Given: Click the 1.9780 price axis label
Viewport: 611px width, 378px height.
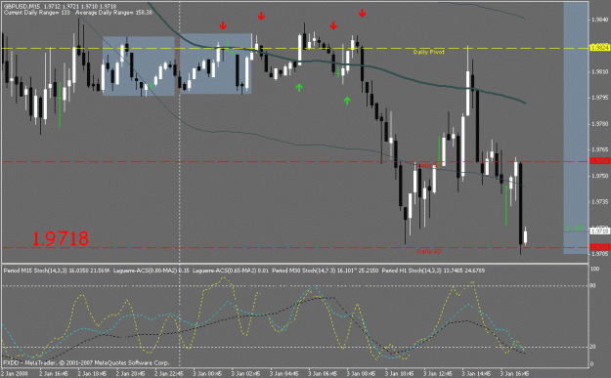Looking at the screenshot, I should [x=600, y=124].
